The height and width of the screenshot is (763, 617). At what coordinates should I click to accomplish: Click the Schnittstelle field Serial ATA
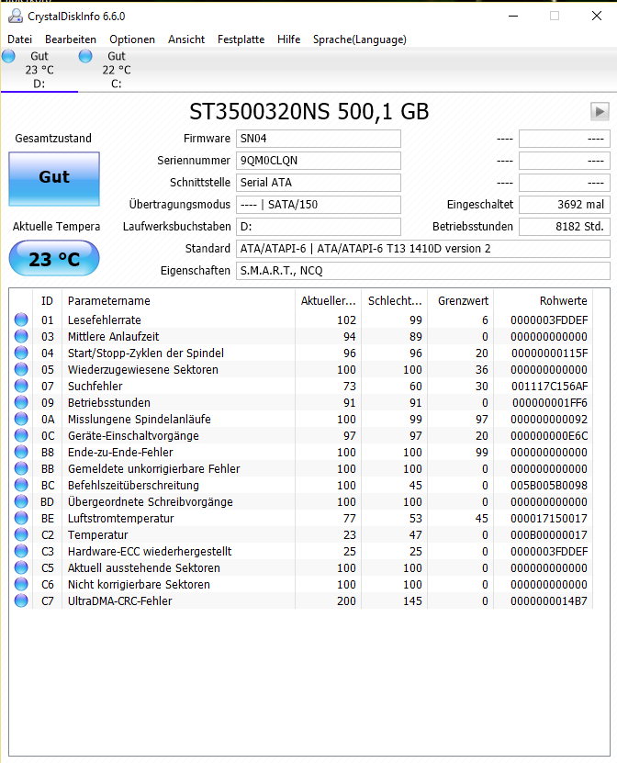[x=319, y=183]
